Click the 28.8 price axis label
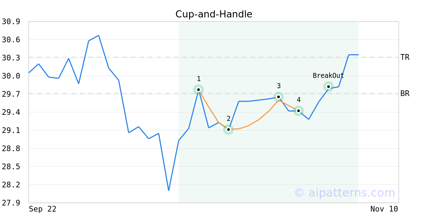This screenshot has width=427, height=224. click(11, 149)
